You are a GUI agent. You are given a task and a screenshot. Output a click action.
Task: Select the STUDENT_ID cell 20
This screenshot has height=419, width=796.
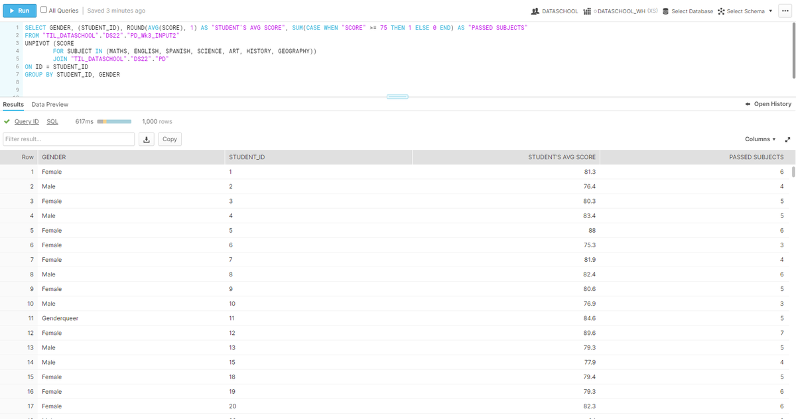pos(318,406)
